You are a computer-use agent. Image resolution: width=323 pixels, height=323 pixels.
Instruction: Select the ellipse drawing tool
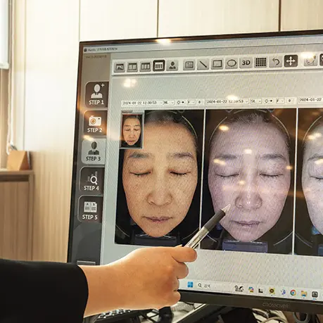[232, 63]
